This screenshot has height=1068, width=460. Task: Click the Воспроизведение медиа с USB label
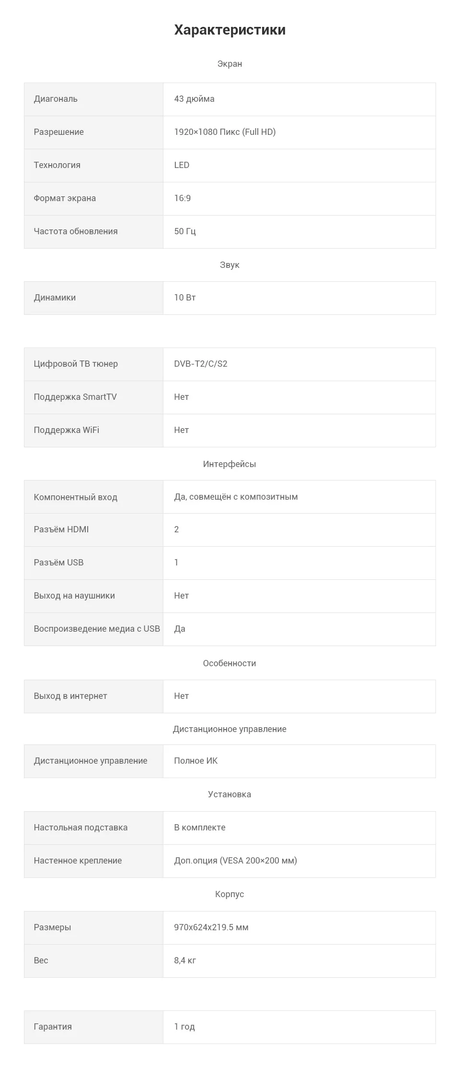coord(97,629)
